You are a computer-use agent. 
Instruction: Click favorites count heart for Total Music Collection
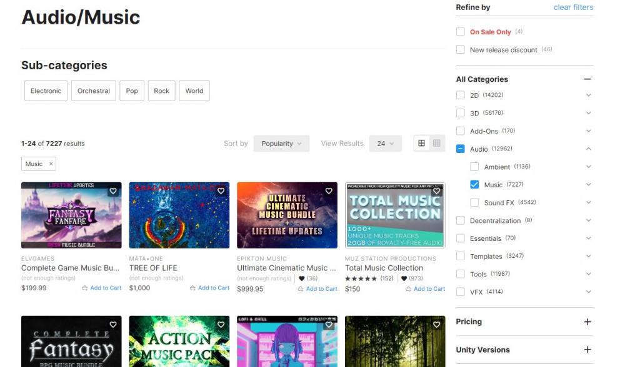404,278
